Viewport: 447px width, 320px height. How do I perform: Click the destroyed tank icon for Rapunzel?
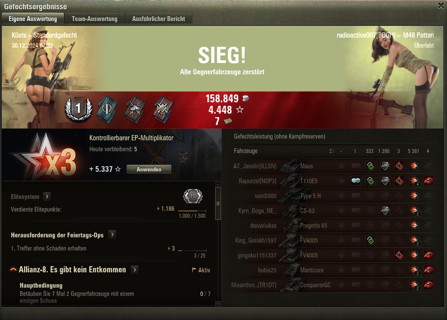pyautogui.click(x=428, y=181)
